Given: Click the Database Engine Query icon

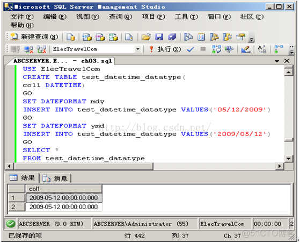Looking at the screenshot, I should [x=70, y=37].
